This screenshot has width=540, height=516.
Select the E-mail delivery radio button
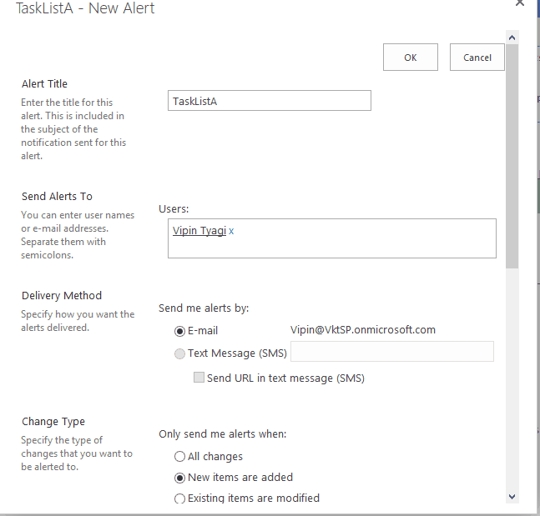pos(179,331)
